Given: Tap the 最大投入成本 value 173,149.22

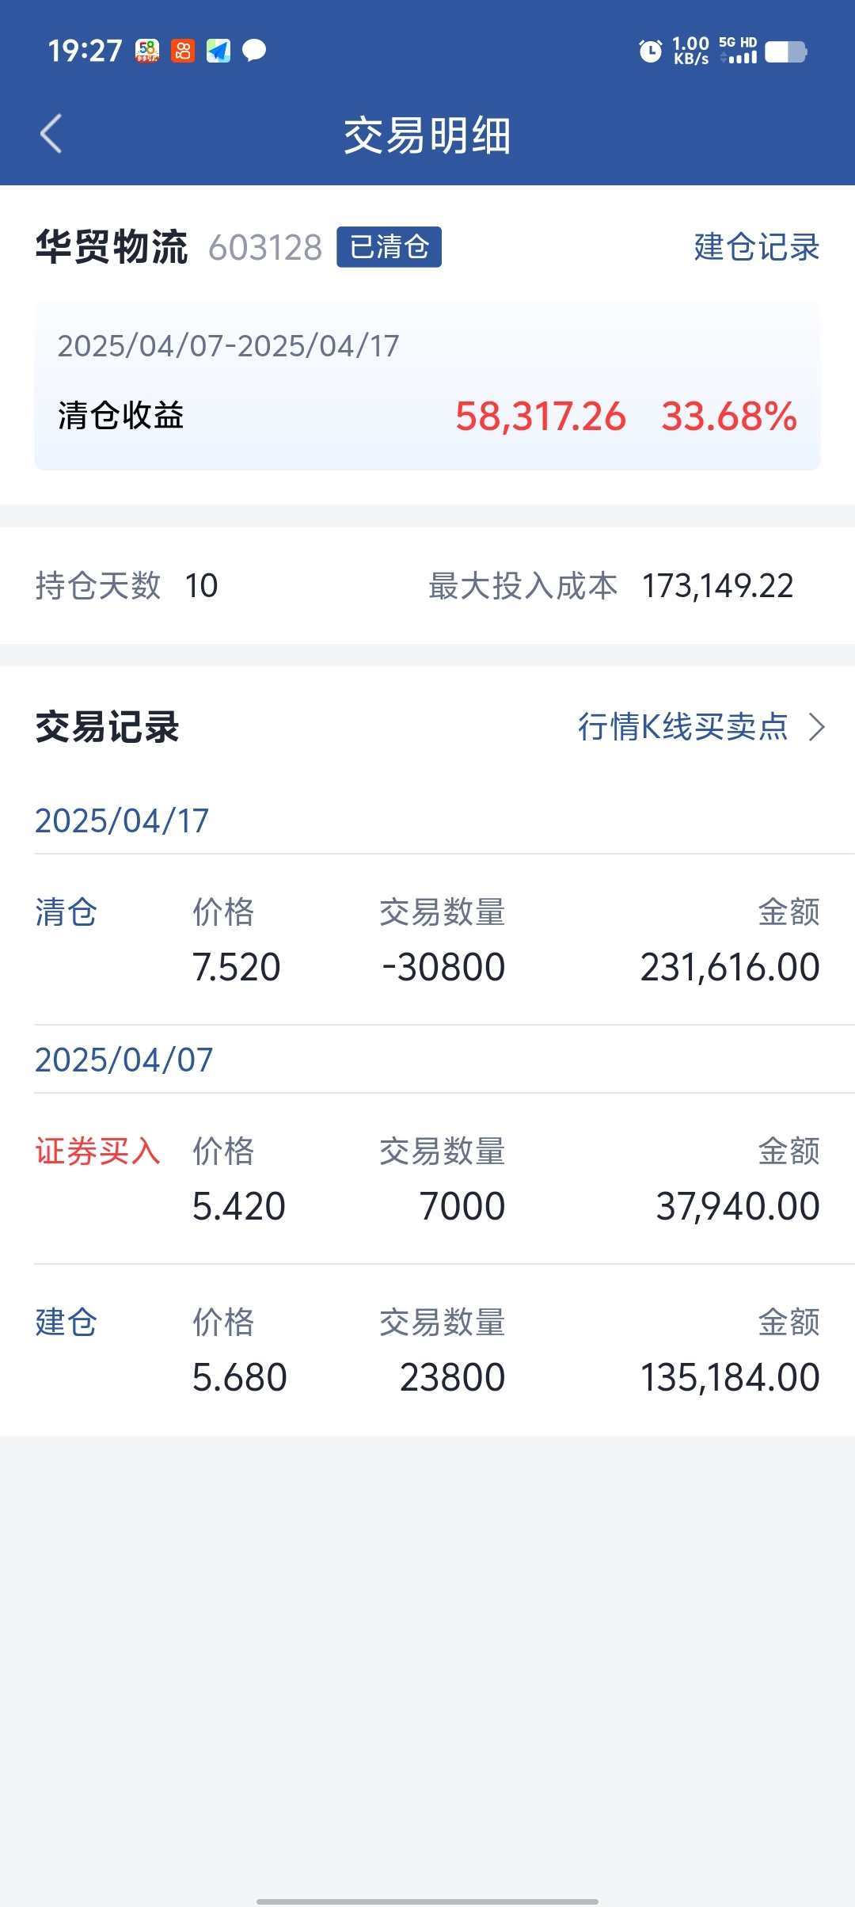Looking at the screenshot, I should (717, 586).
